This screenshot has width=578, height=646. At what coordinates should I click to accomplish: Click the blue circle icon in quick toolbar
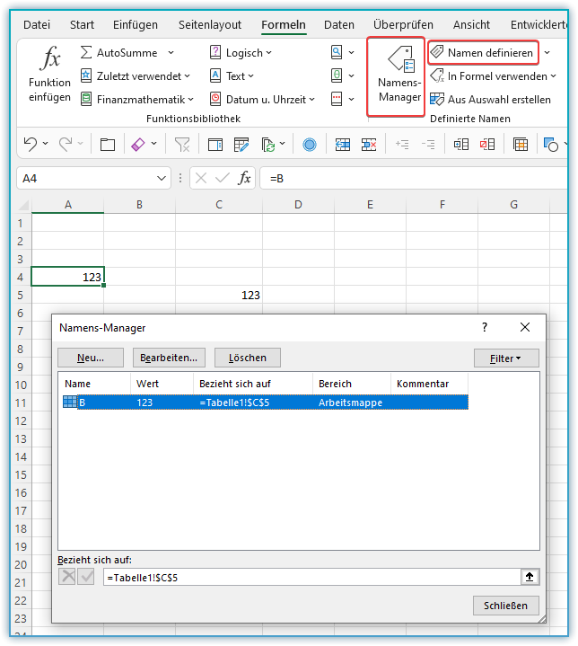point(310,144)
